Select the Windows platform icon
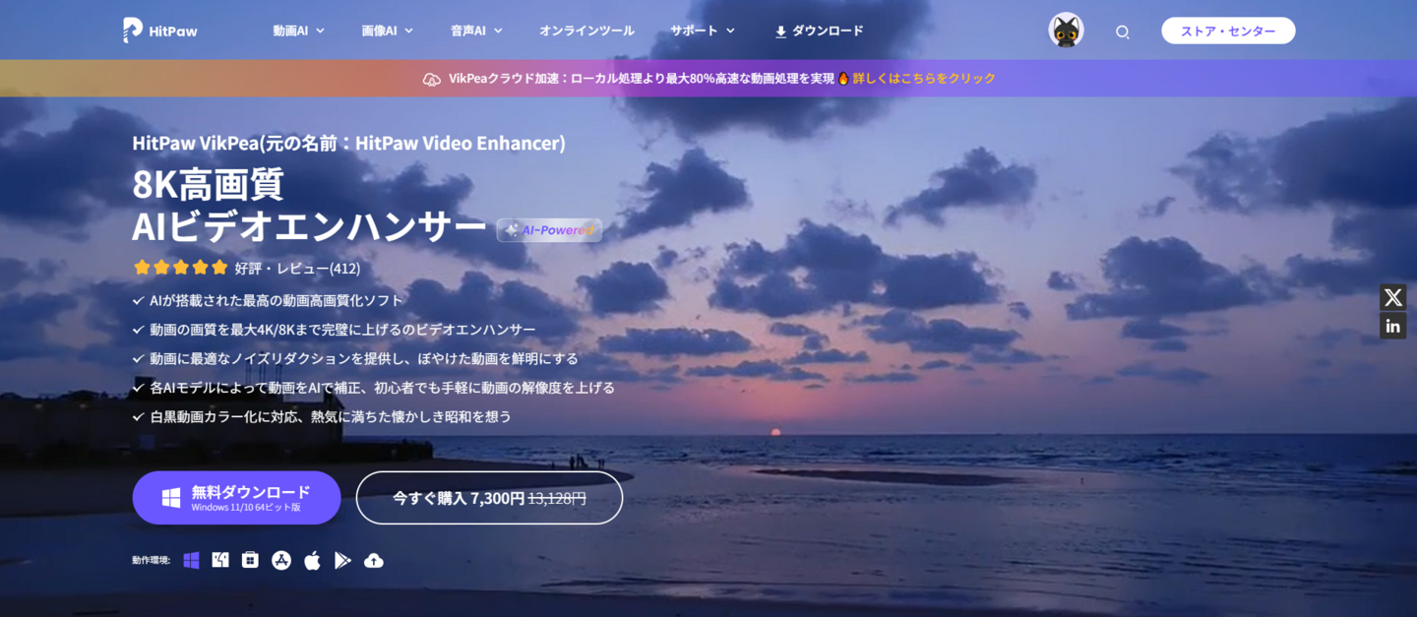 click(x=191, y=560)
